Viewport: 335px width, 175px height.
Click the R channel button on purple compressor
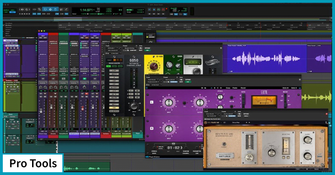click(x=152, y=129)
